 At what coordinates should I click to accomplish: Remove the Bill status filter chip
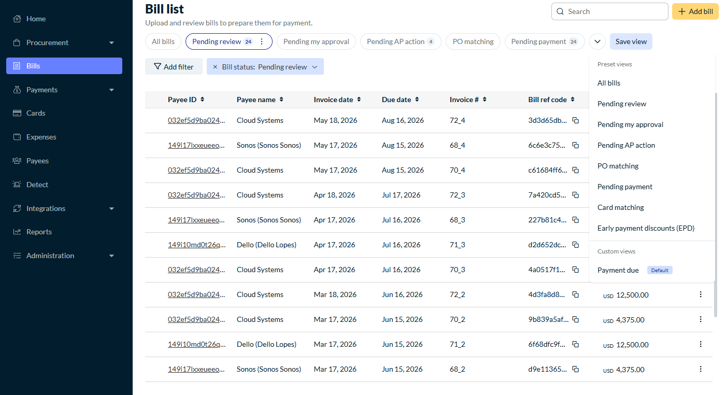point(215,67)
